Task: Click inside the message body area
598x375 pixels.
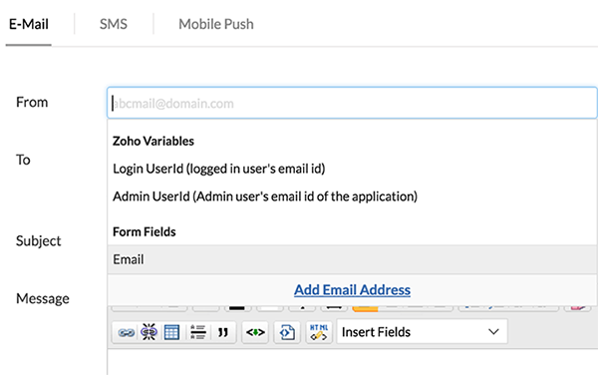Action: pos(352,362)
